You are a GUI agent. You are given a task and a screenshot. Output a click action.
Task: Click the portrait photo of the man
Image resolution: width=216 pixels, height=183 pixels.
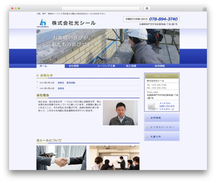point(120,113)
